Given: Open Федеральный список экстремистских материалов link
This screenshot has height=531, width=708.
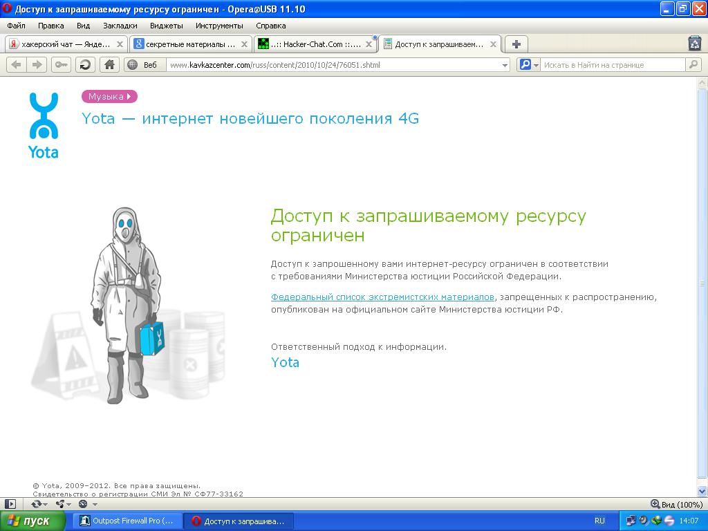Looking at the screenshot, I should point(382,297).
